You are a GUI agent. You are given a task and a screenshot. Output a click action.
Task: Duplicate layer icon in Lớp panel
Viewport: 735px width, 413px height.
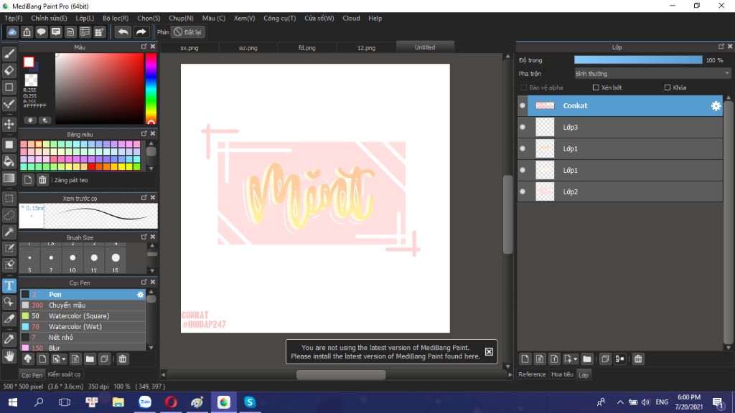(605, 359)
